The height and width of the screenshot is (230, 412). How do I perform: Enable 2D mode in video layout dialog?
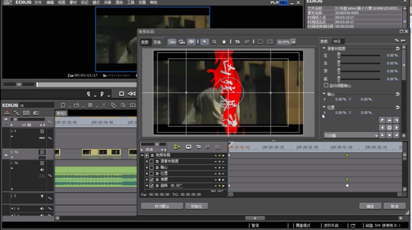[x=172, y=42]
